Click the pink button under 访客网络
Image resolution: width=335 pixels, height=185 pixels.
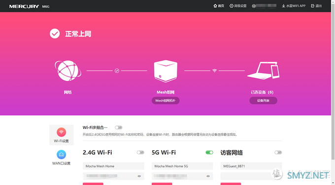pyautogui.click(x=231, y=184)
